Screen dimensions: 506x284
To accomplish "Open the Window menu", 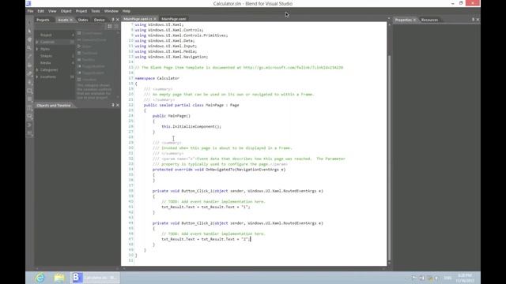I will pyautogui.click(x=111, y=11).
